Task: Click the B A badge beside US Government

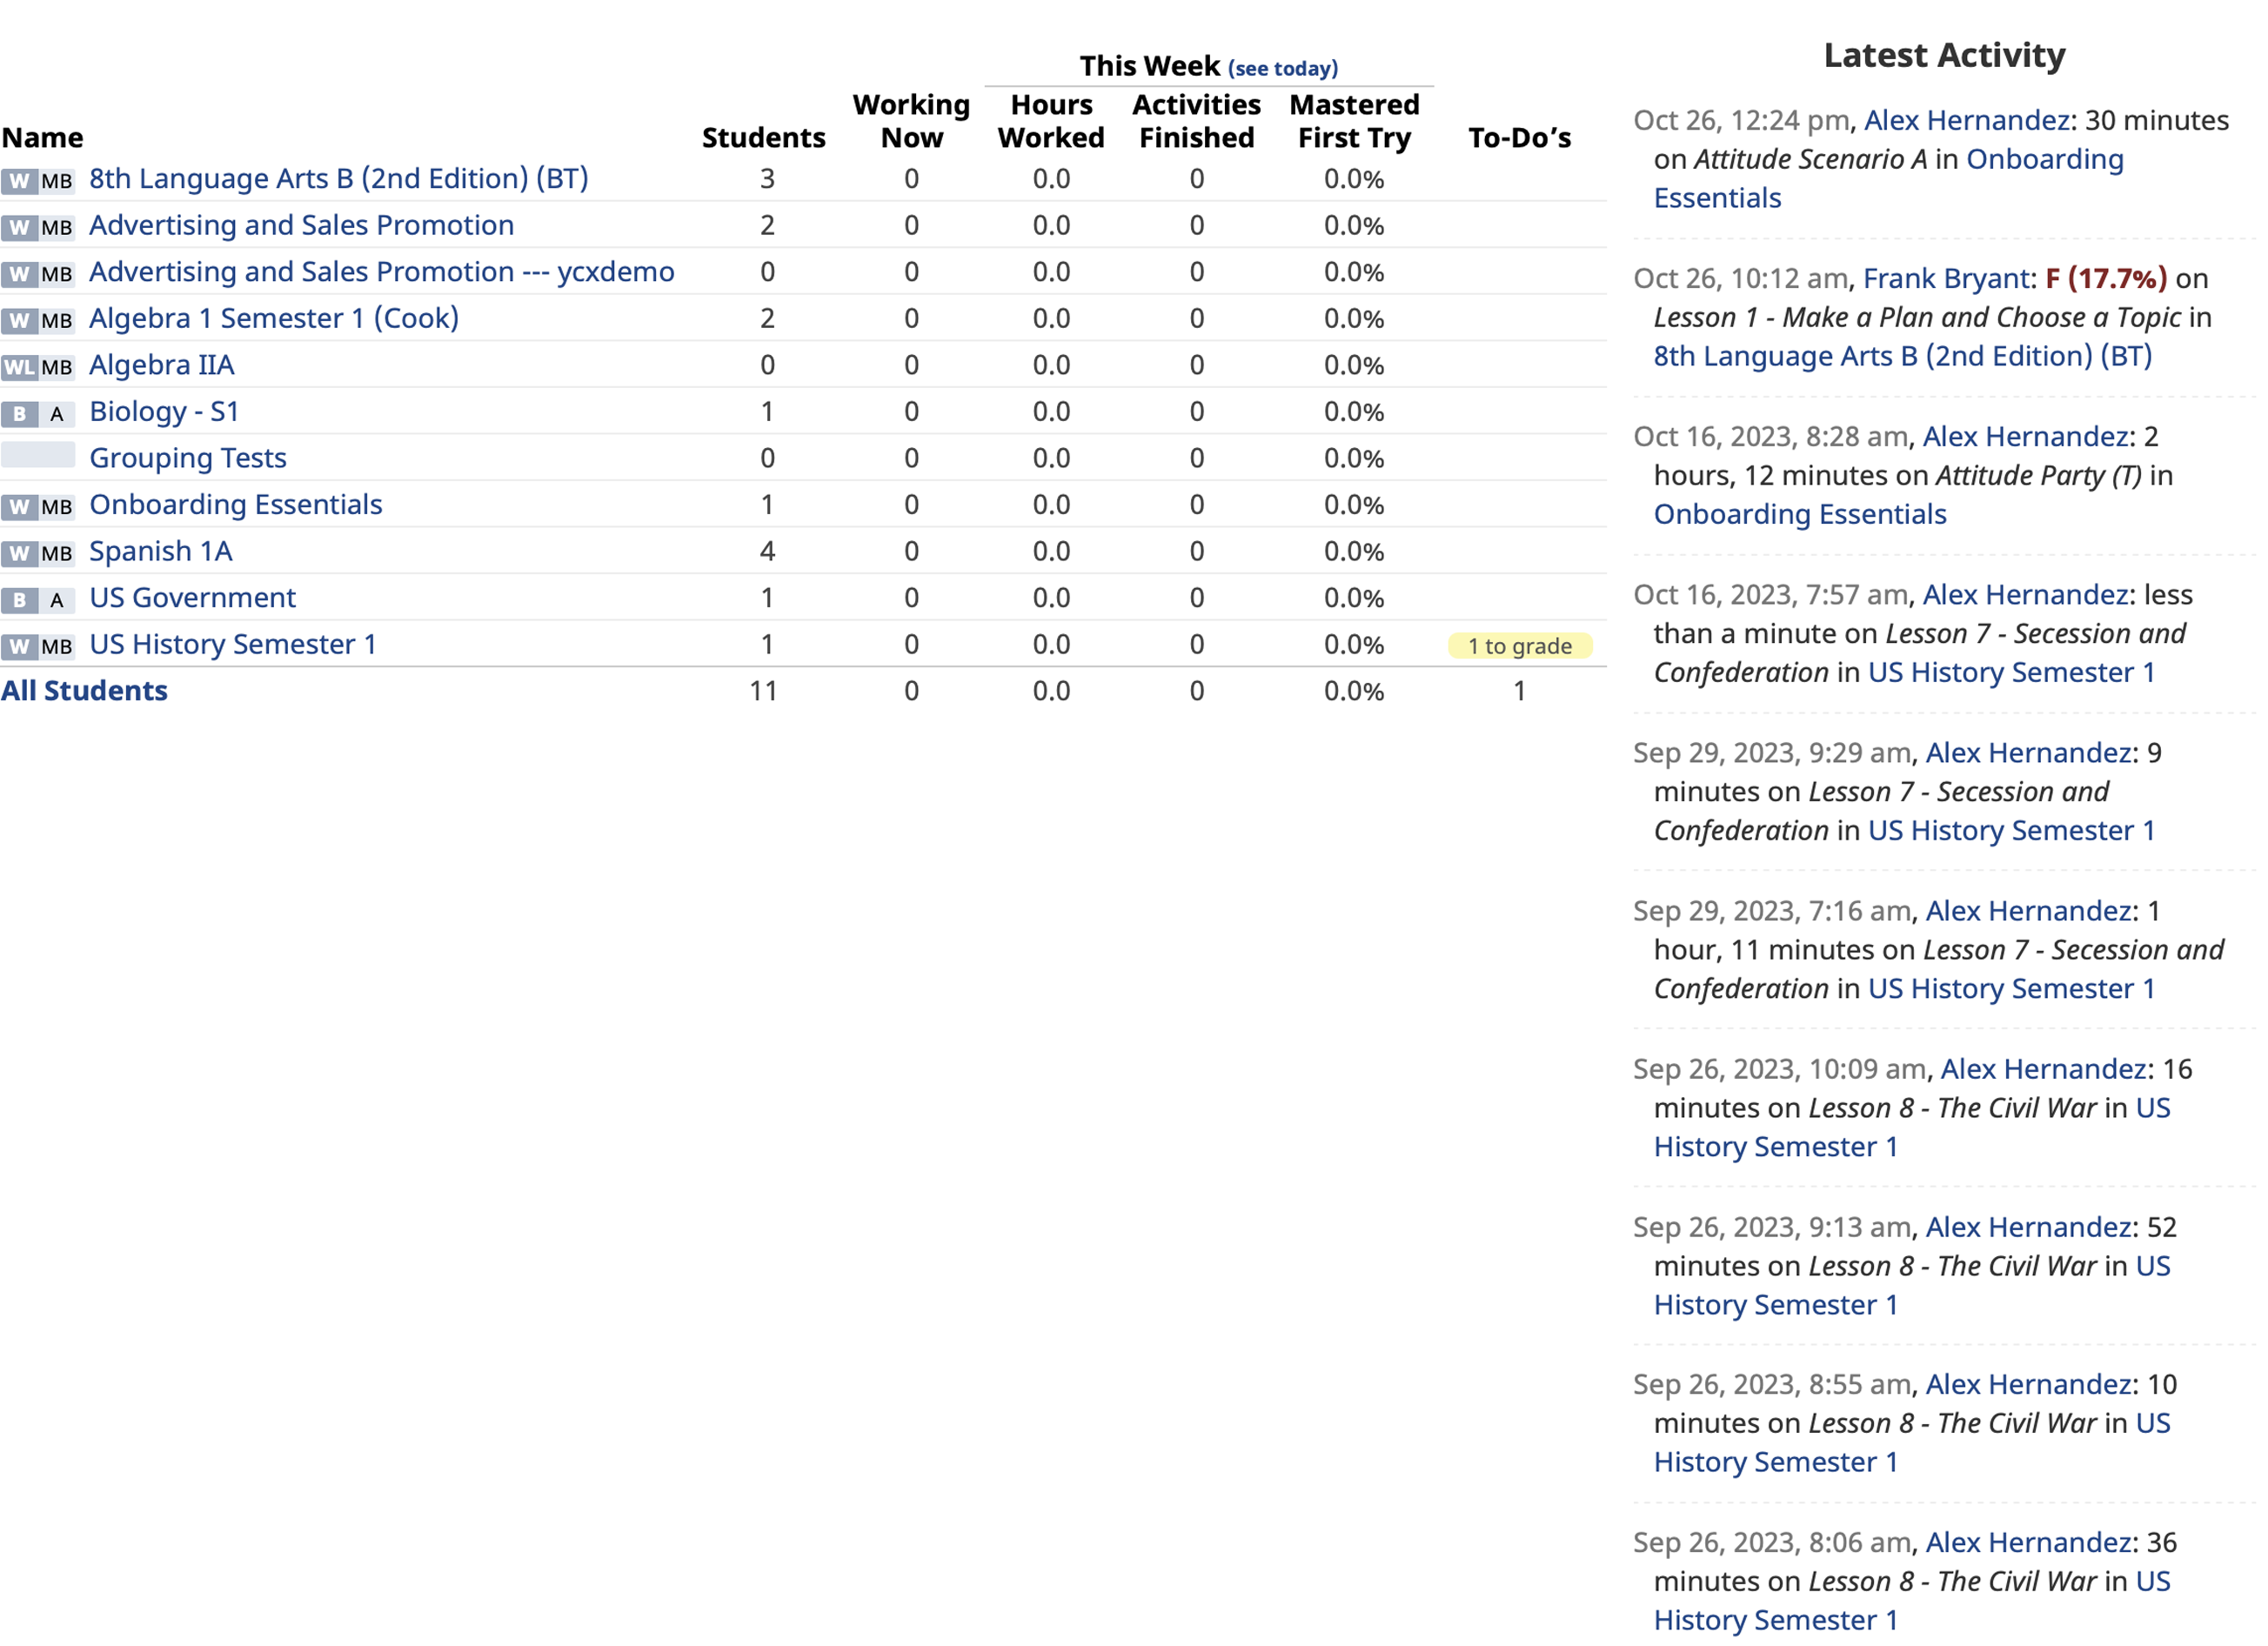Action: pos(38,600)
